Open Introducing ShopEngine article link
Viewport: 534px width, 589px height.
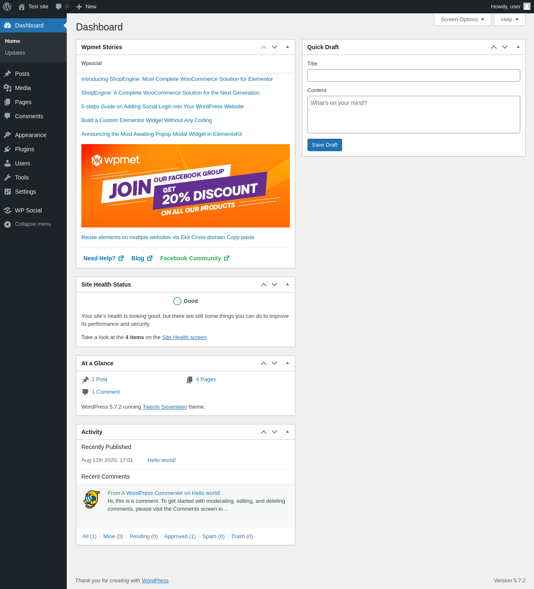(x=177, y=79)
